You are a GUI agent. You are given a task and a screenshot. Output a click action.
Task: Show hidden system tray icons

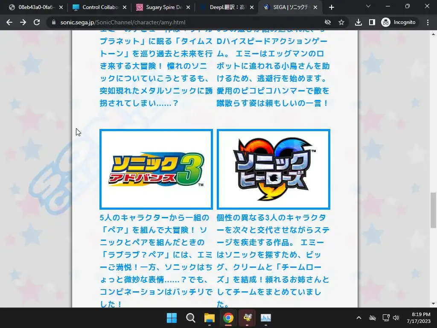coord(359,318)
